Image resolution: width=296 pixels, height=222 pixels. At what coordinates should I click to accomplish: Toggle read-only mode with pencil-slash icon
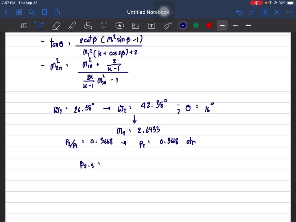coord(277,12)
